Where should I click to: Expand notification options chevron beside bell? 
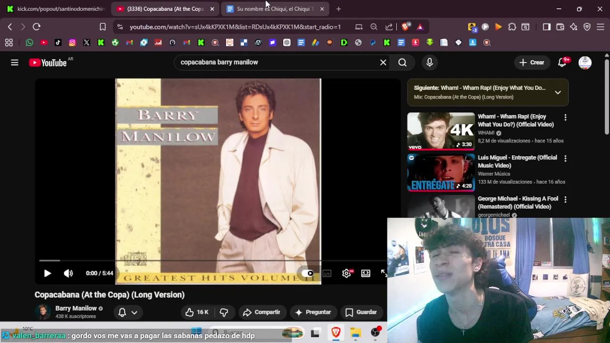pos(134,313)
